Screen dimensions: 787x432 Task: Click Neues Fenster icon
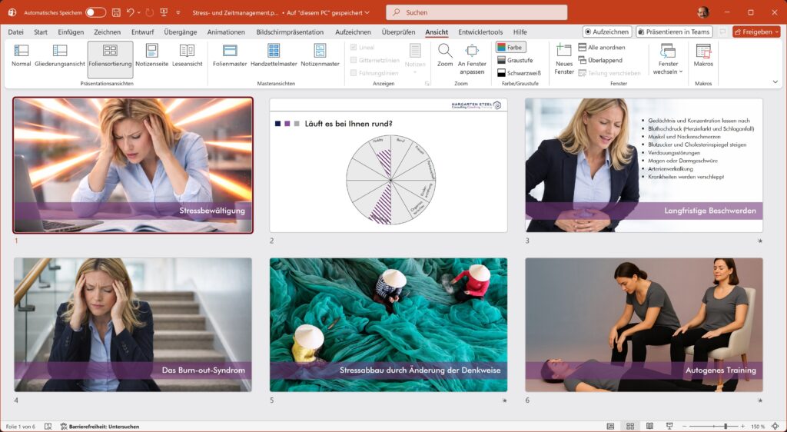[x=564, y=58]
